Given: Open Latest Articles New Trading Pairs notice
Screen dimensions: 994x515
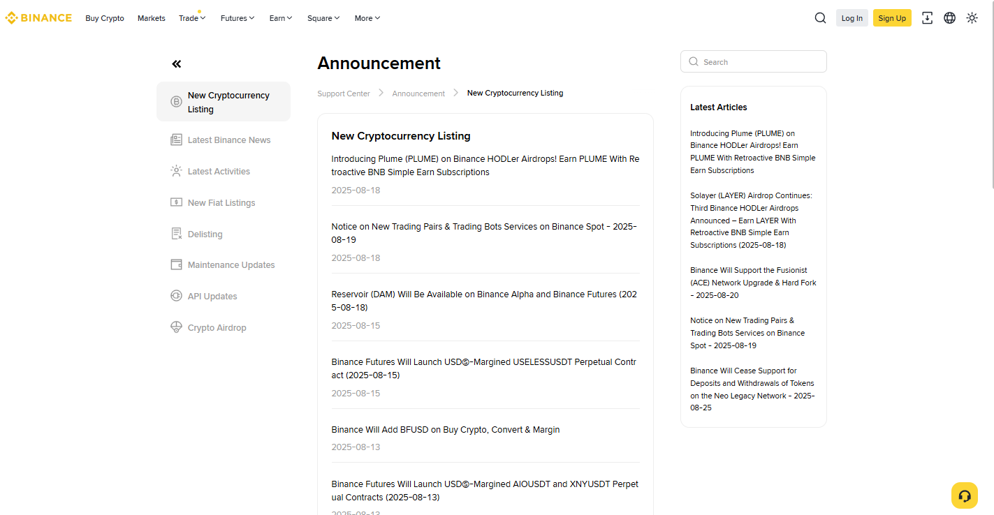Looking at the screenshot, I should point(747,333).
